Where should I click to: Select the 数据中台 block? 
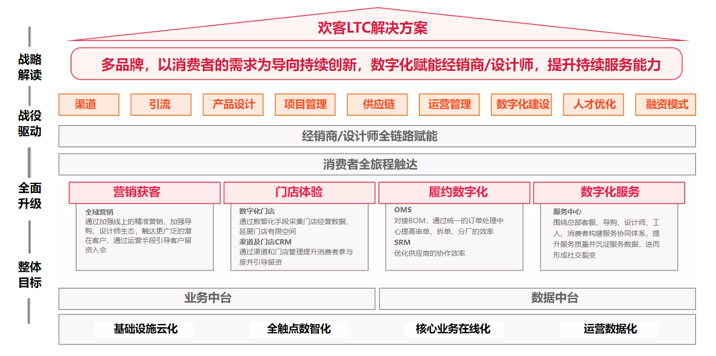tap(537, 298)
